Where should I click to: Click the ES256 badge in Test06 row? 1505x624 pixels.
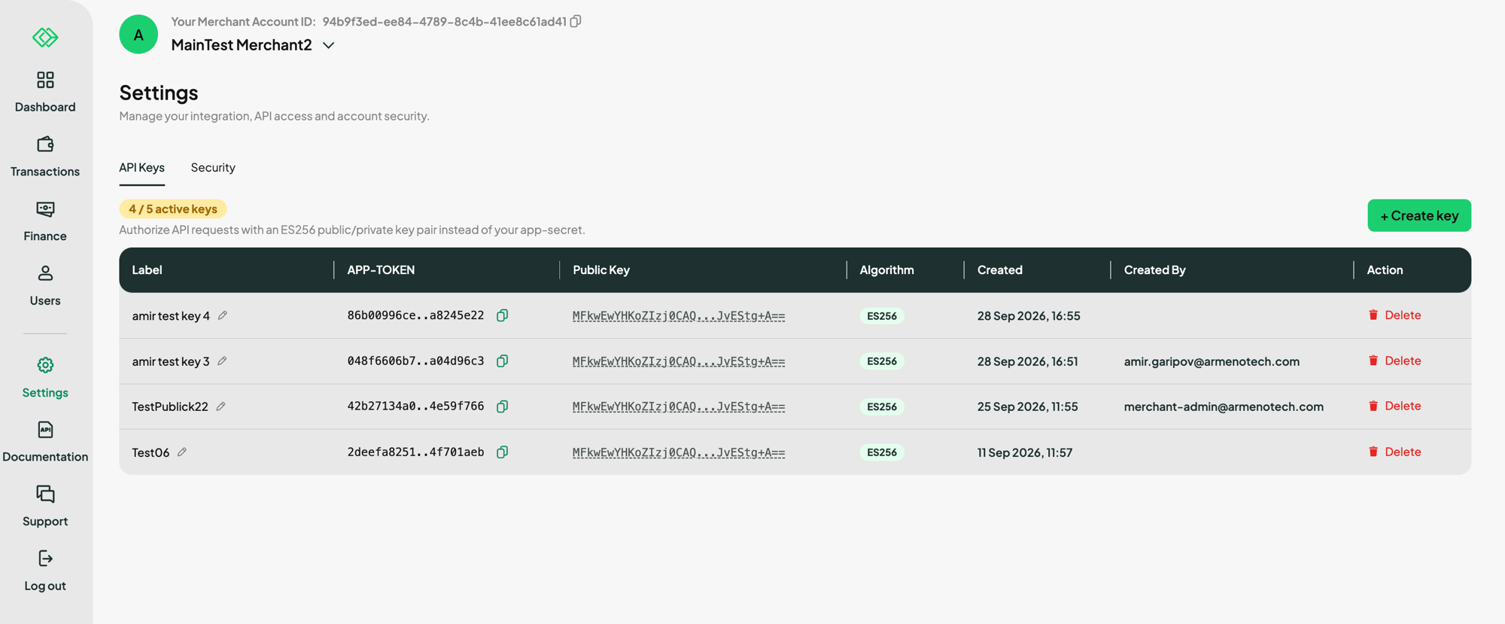882,452
